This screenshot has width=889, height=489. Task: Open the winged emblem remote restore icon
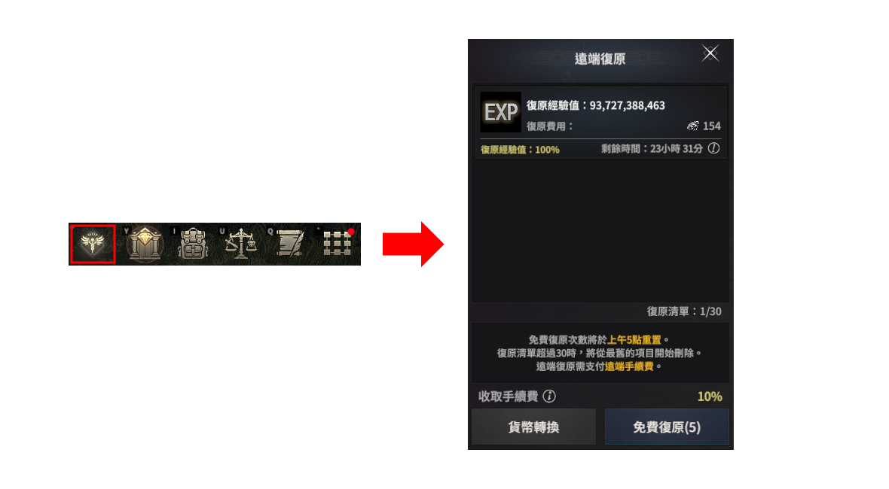pyautogui.click(x=93, y=244)
